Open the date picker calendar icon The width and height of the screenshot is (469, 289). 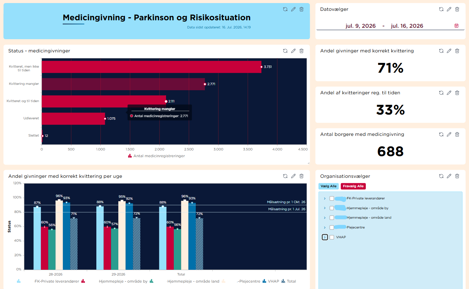click(x=456, y=26)
